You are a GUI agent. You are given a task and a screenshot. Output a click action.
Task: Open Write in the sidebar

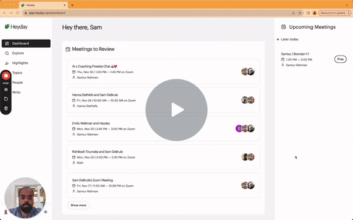tap(16, 92)
